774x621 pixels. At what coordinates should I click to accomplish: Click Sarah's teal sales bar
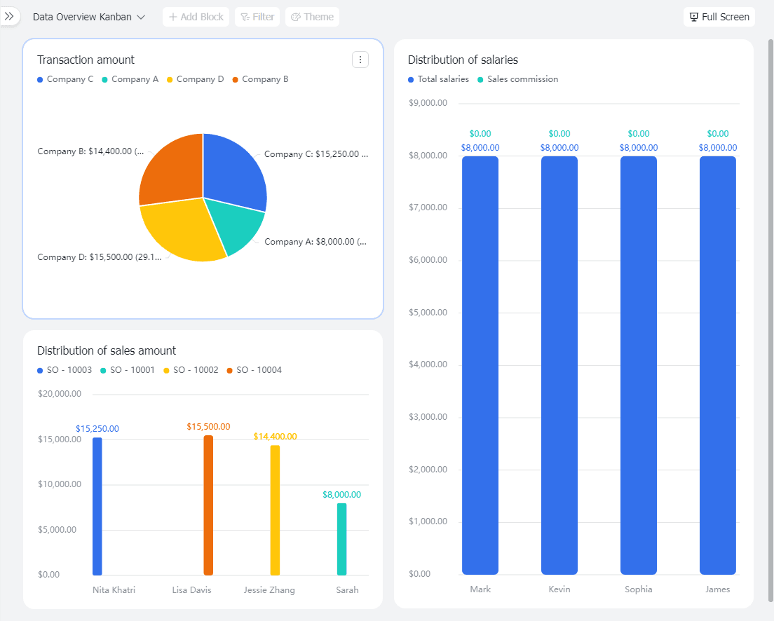click(341, 539)
